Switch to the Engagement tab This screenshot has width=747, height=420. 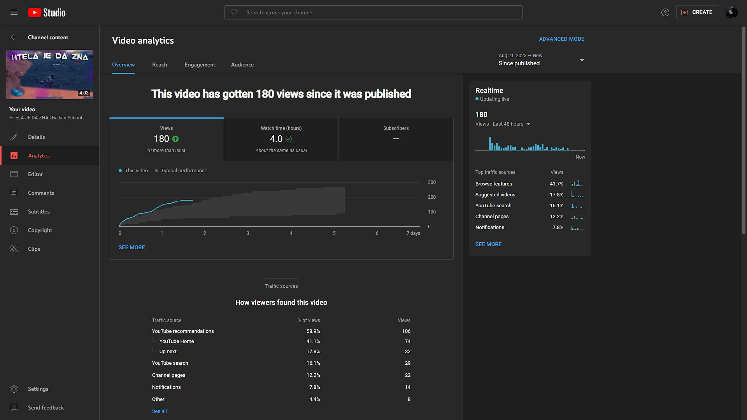[x=200, y=65]
